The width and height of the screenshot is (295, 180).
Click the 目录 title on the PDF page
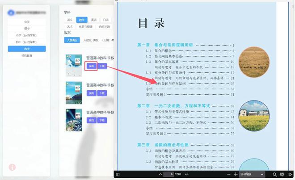pyautogui.click(x=152, y=23)
